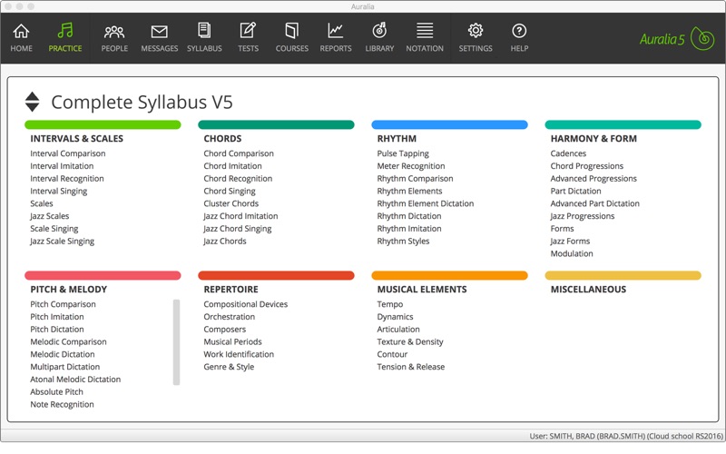
Task: Open the Courses toolbar item
Action: pyautogui.click(x=291, y=37)
